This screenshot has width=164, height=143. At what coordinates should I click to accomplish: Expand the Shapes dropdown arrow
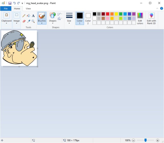[x=53, y=23]
